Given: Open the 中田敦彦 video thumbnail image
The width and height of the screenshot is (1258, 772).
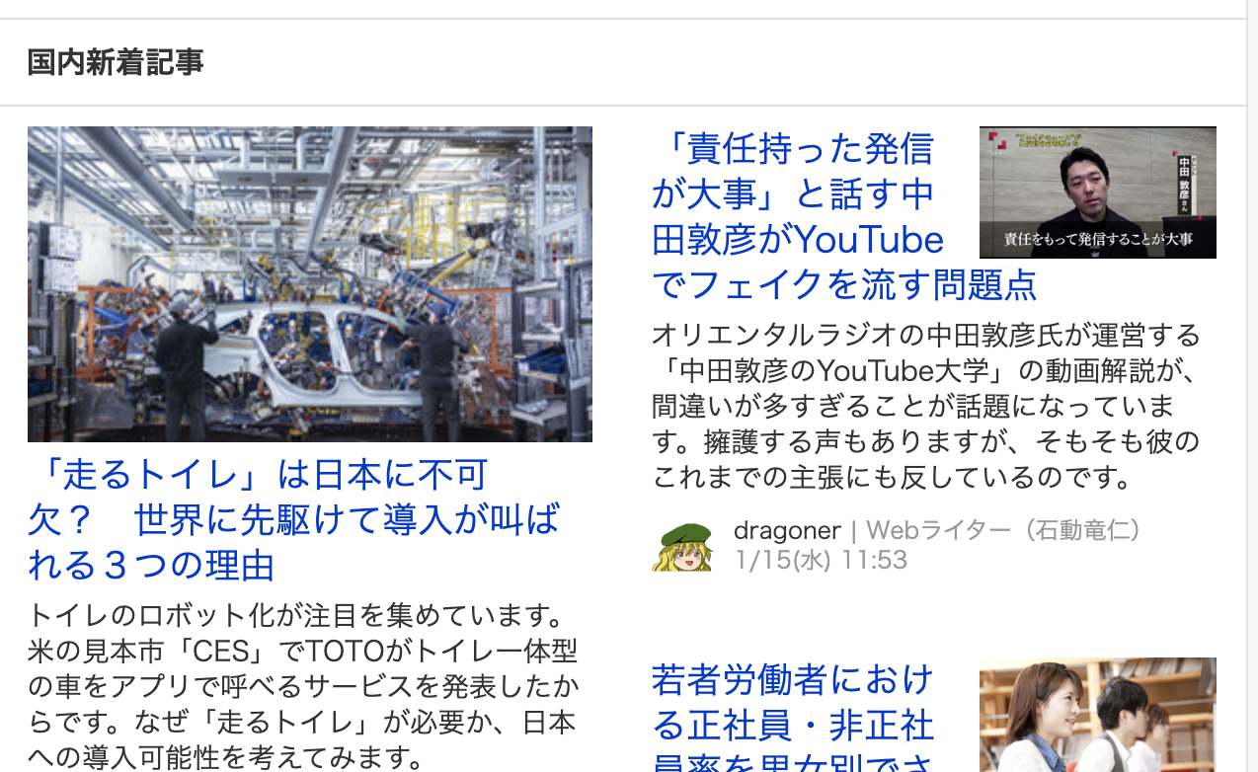Looking at the screenshot, I should (x=1098, y=193).
